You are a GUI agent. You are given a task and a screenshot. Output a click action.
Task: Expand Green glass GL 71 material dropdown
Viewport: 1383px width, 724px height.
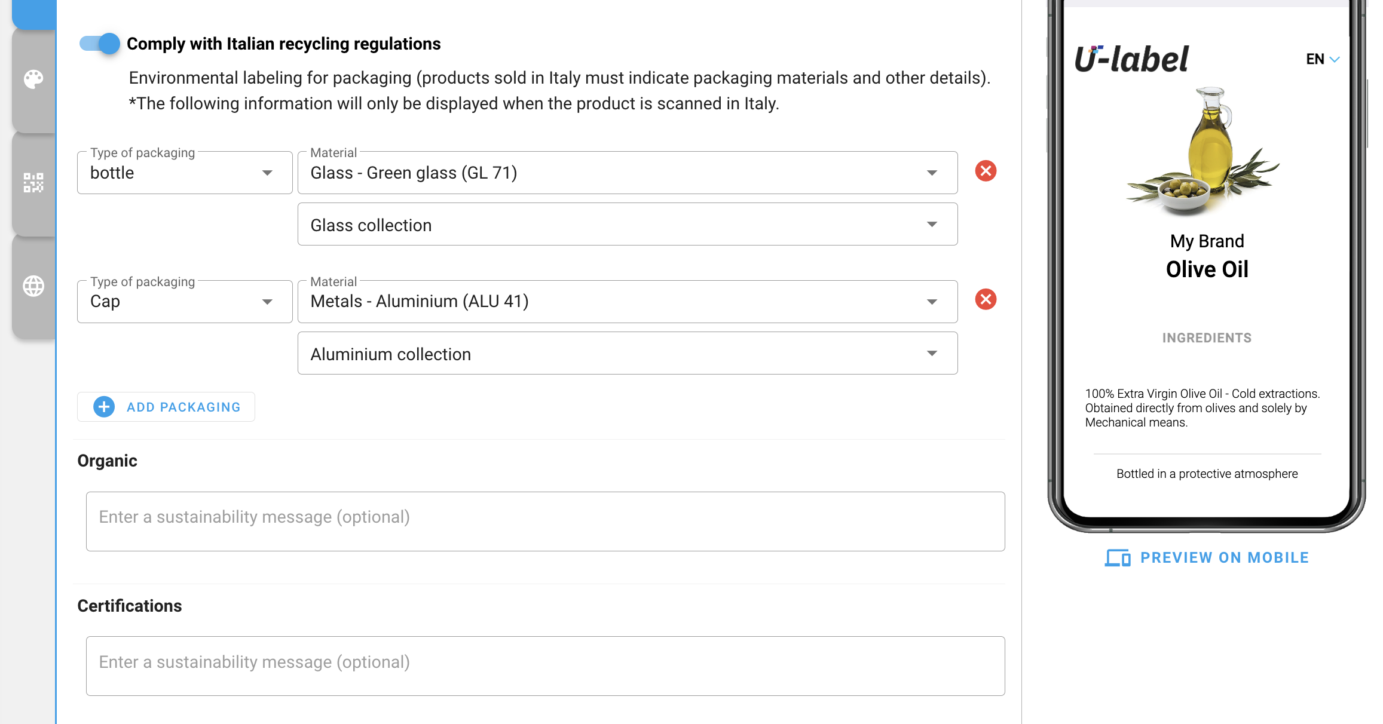tap(627, 173)
